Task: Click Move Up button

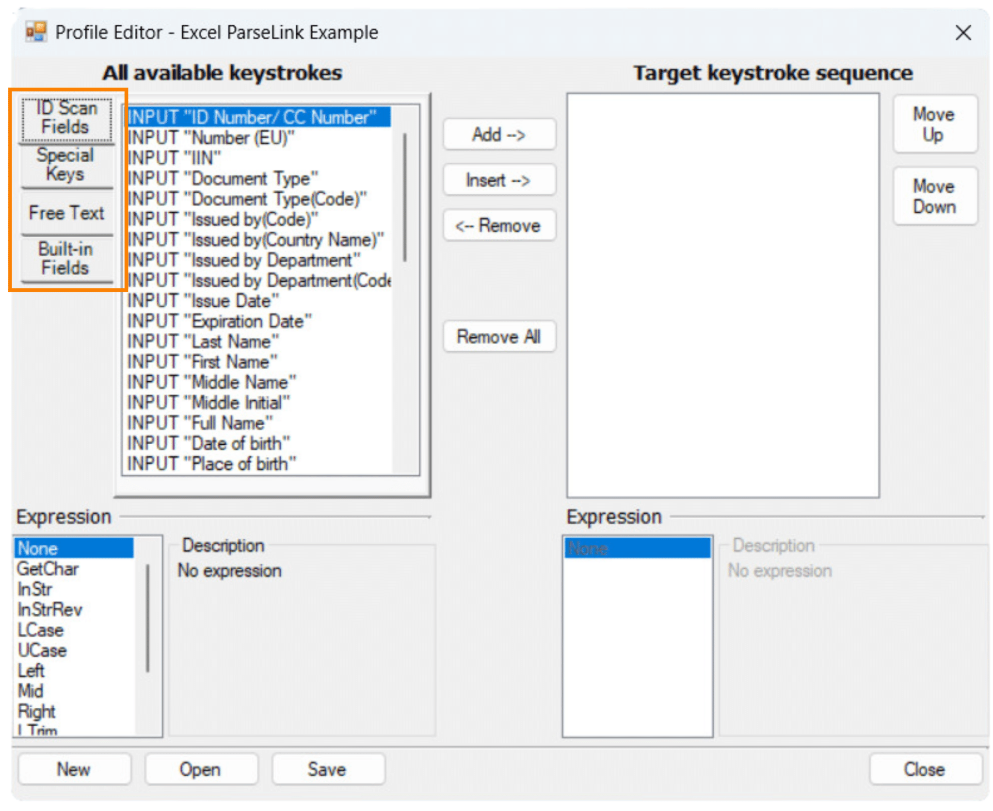Action: (934, 125)
